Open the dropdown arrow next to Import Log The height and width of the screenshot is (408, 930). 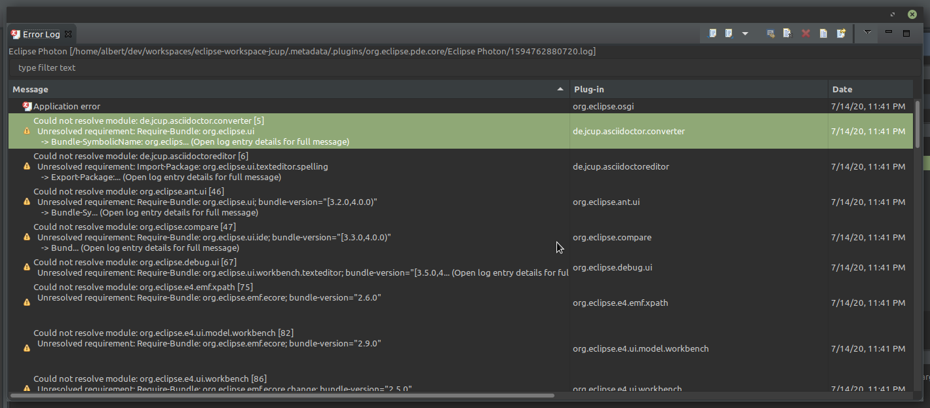coord(745,33)
